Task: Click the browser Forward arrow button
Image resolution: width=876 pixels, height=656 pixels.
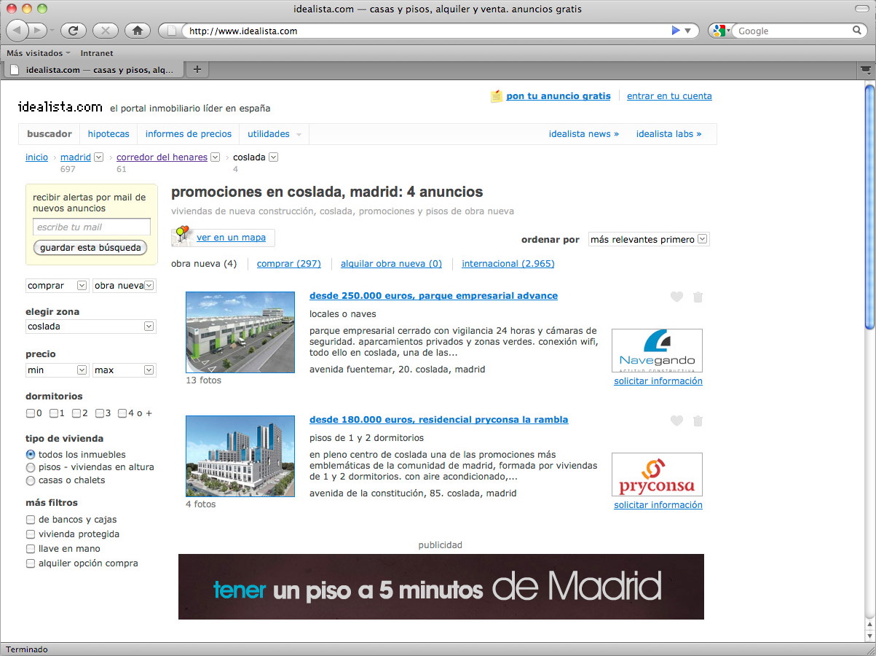Action: (38, 31)
